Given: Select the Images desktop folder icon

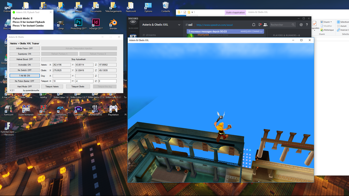Looking at the screenshot, I should point(78,7).
